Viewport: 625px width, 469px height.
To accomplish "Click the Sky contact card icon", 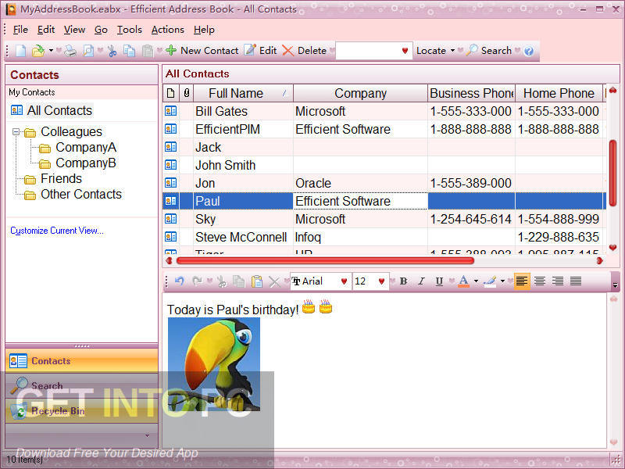I will pos(170,219).
